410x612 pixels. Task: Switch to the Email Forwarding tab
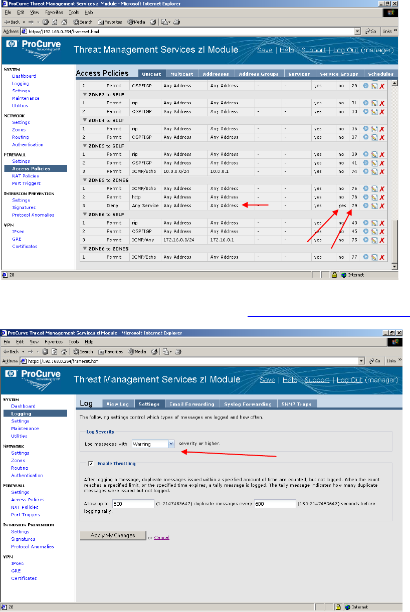click(192, 404)
